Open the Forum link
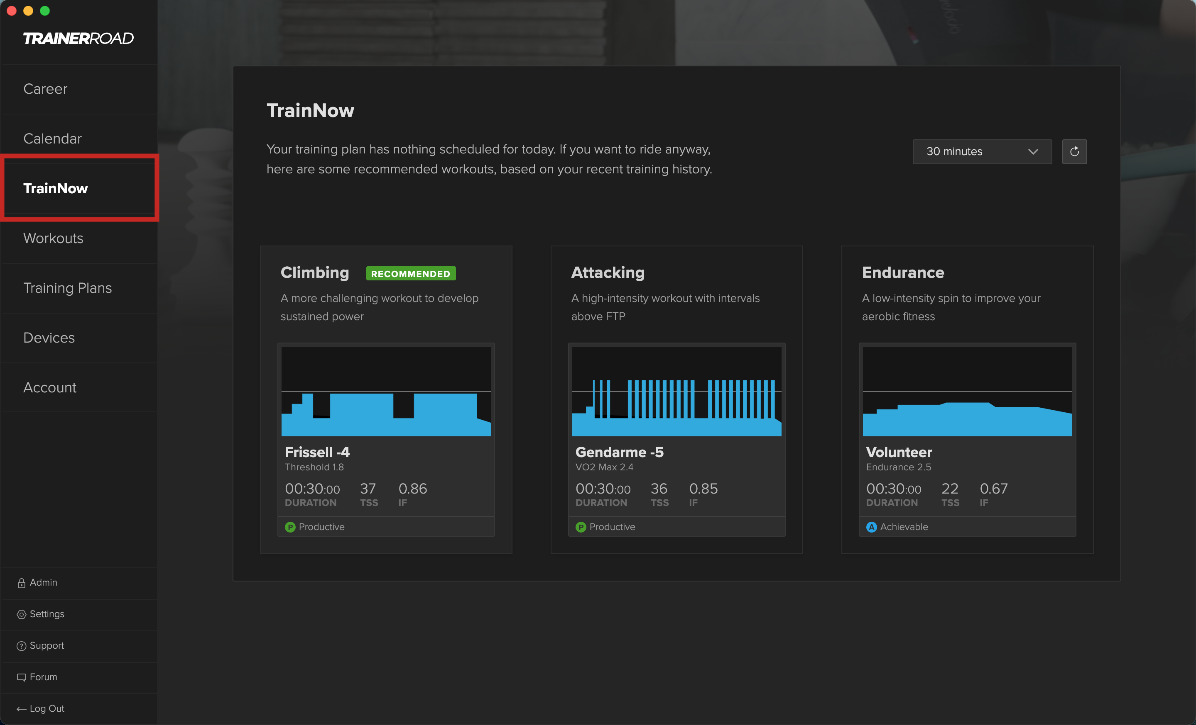1196x725 pixels. click(43, 676)
